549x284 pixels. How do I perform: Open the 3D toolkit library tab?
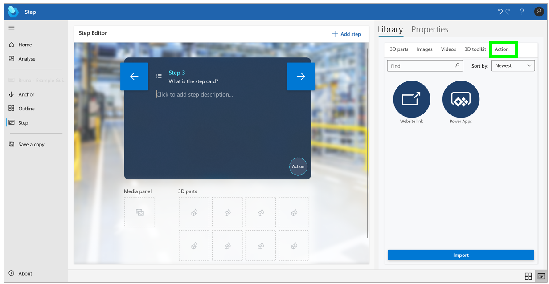pos(475,49)
